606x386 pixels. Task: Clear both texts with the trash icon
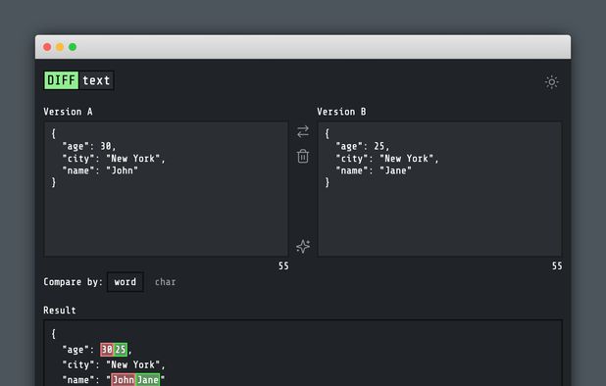click(303, 156)
